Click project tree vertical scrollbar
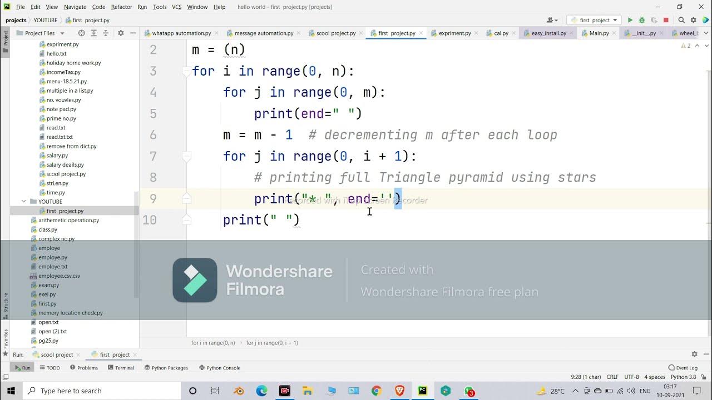Image resolution: width=712 pixels, height=400 pixels. [x=137, y=244]
